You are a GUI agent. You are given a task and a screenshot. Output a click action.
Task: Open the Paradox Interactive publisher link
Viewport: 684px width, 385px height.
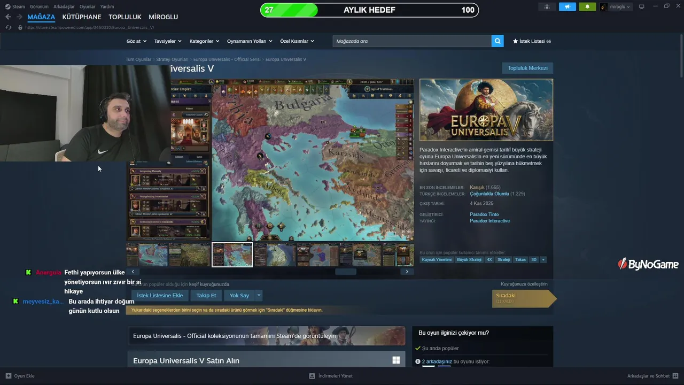489,221
